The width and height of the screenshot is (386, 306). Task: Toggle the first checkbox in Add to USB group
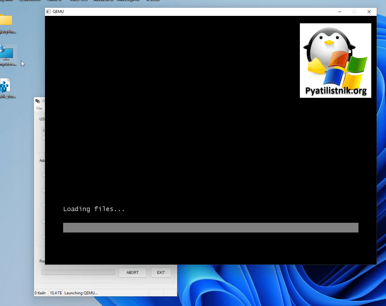[x=43, y=175]
